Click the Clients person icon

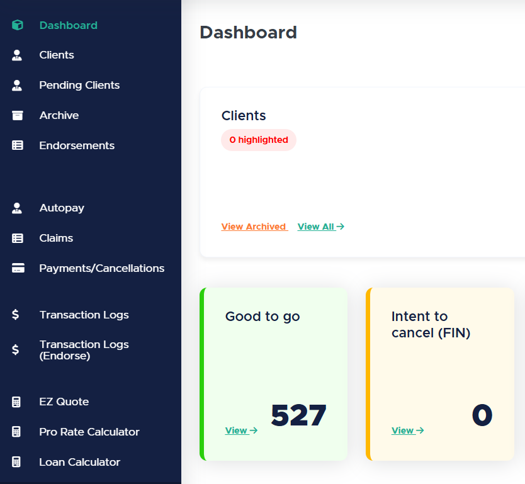click(x=18, y=55)
